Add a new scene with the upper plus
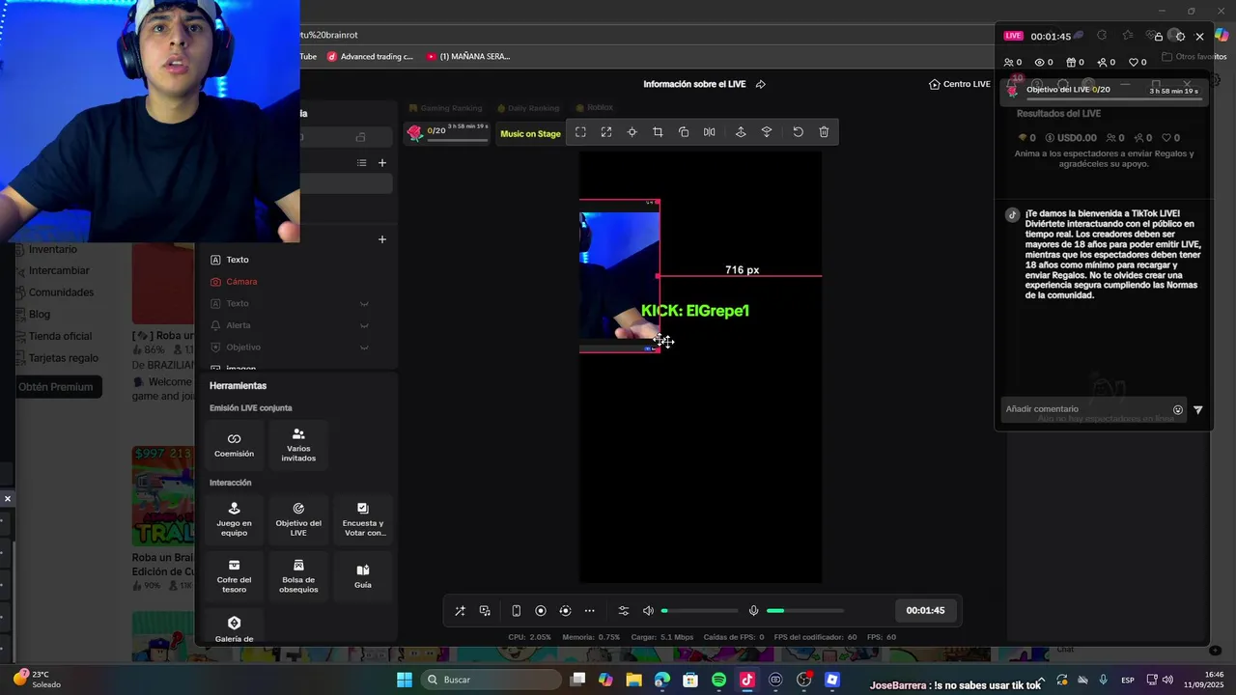Screen dimensions: 1236x695 coord(382,163)
